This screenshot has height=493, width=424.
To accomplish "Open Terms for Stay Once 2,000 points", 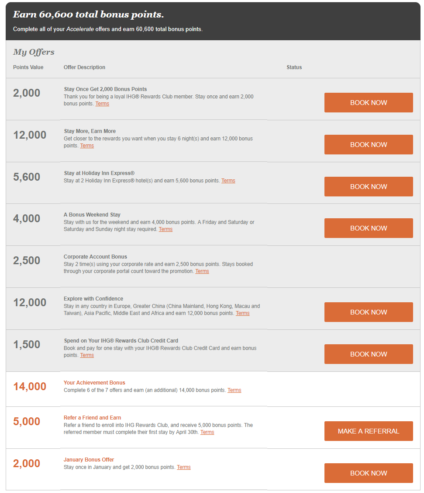I will click(102, 104).
